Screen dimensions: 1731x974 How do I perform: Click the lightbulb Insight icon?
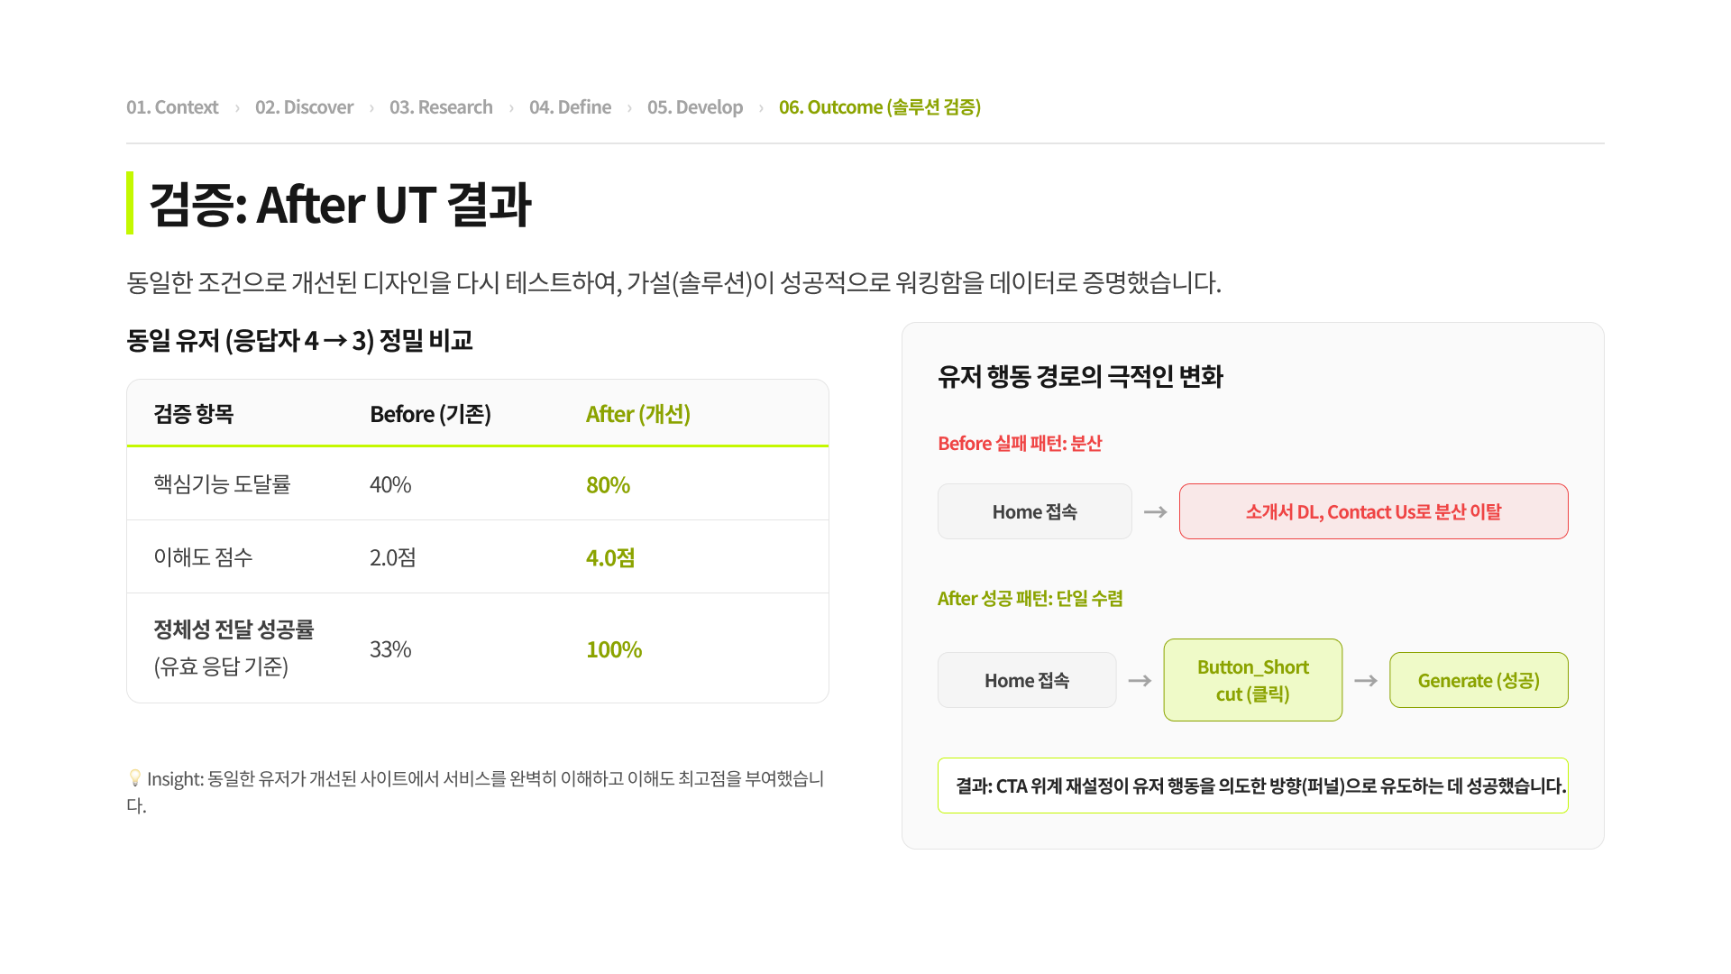click(135, 777)
